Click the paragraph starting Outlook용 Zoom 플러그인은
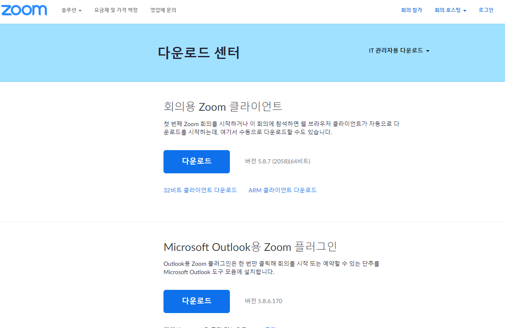 (271, 268)
